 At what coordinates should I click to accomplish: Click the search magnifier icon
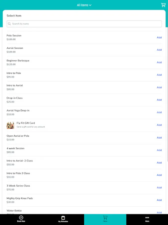tap(9, 24)
